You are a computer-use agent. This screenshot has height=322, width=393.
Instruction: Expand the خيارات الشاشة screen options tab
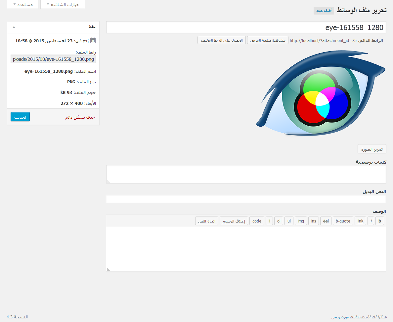(x=63, y=4)
